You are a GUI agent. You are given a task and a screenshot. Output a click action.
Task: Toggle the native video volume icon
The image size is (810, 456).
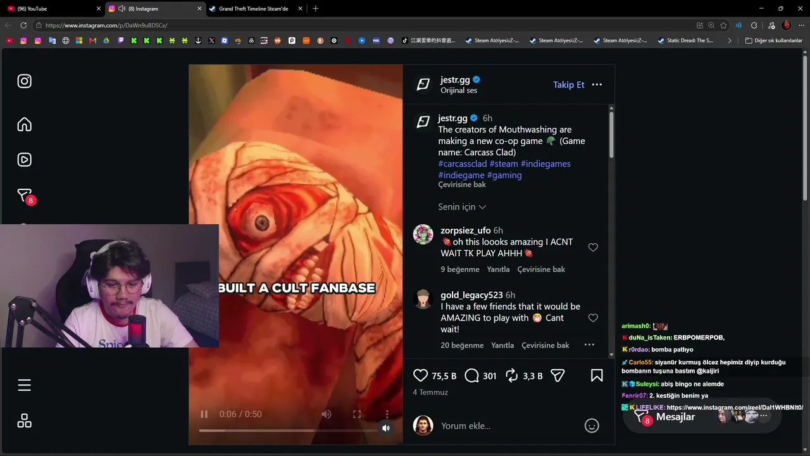tap(326, 414)
